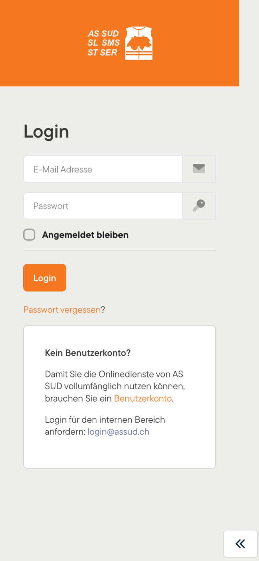
Task: Click the "Login für den internen Bereich" text
Action: pos(105,420)
